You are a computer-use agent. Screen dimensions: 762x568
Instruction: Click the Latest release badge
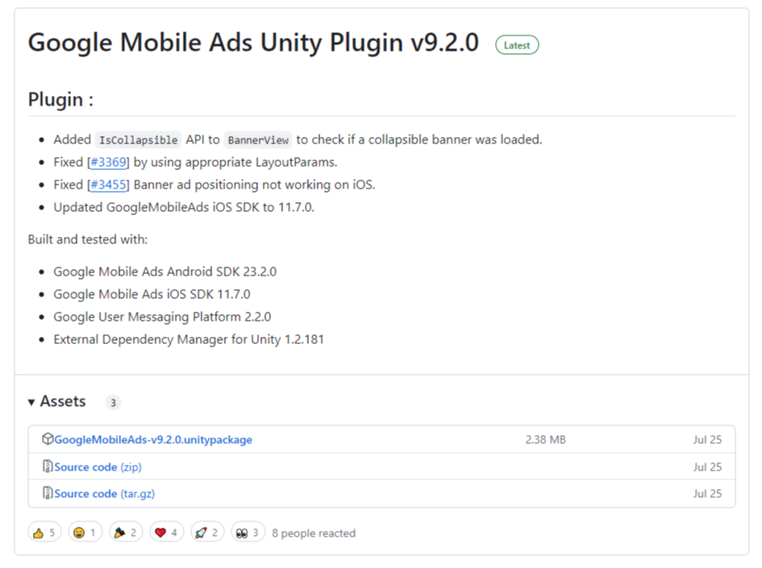coord(517,45)
